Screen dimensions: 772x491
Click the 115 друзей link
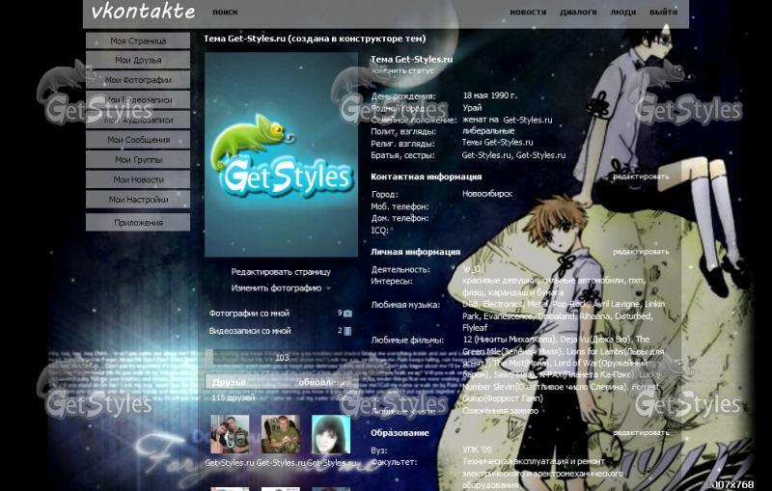click(x=233, y=397)
